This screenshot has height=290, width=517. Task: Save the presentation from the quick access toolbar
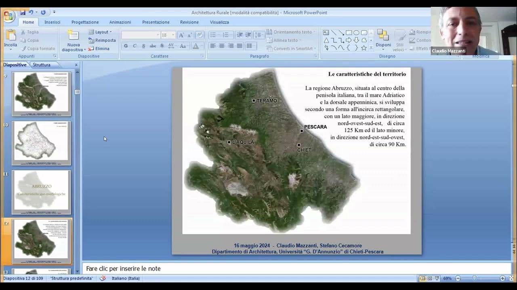[23, 12]
